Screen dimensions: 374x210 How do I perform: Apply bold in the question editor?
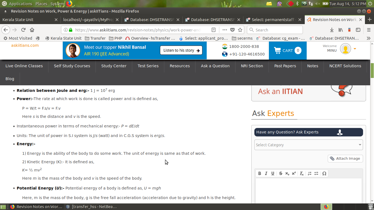pos(260,173)
